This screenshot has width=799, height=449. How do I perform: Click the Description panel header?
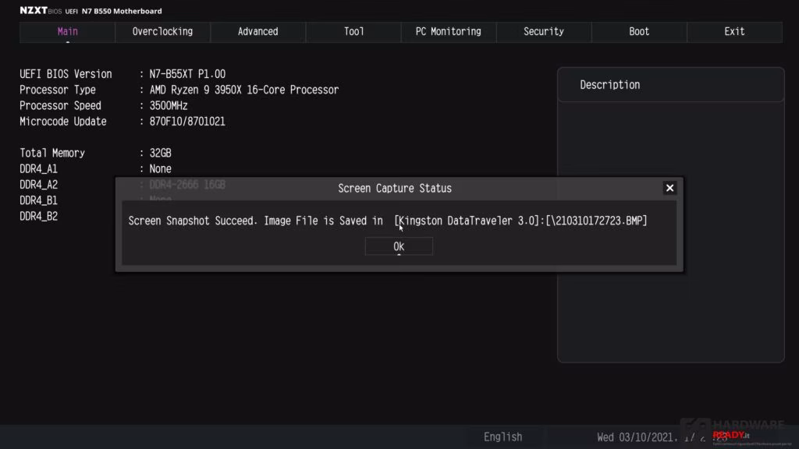670,85
